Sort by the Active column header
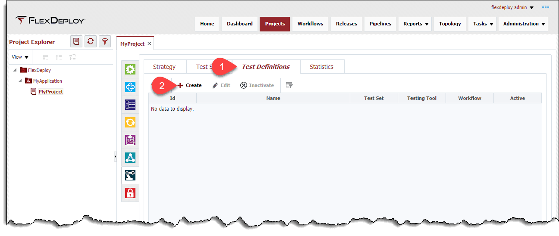The width and height of the screenshot is (559, 236). pyautogui.click(x=518, y=98)
